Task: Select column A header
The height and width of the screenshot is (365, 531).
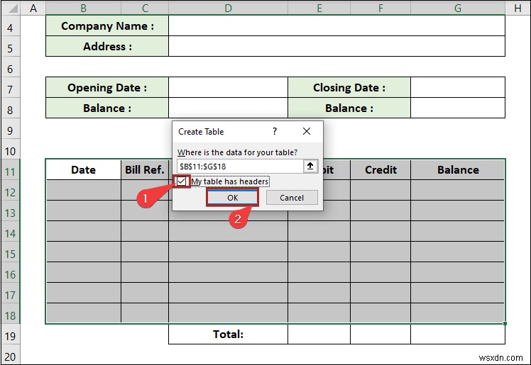Action: tap(33, 8)
